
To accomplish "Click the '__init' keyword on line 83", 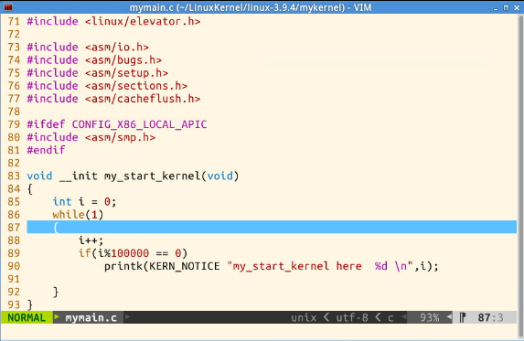I will pos(79,176).
